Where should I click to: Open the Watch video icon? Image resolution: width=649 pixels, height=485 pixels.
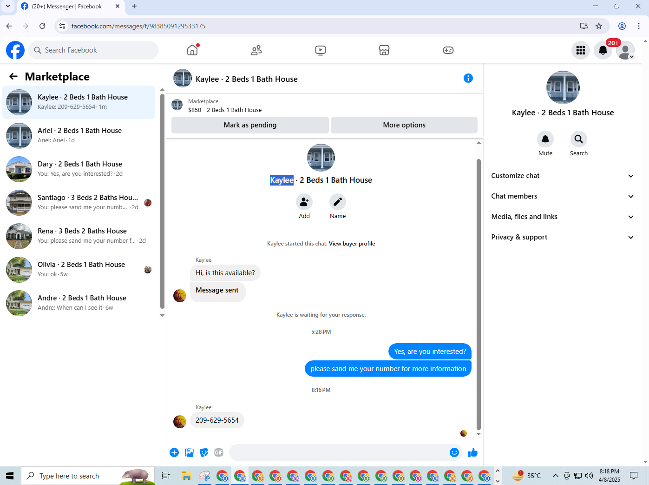(x=321, y=50)
